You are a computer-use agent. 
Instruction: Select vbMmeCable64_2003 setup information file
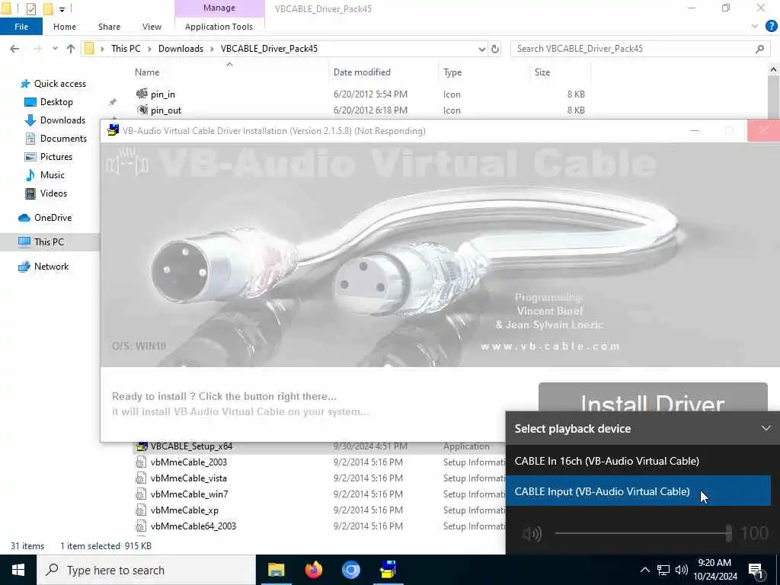click(193, 526)
